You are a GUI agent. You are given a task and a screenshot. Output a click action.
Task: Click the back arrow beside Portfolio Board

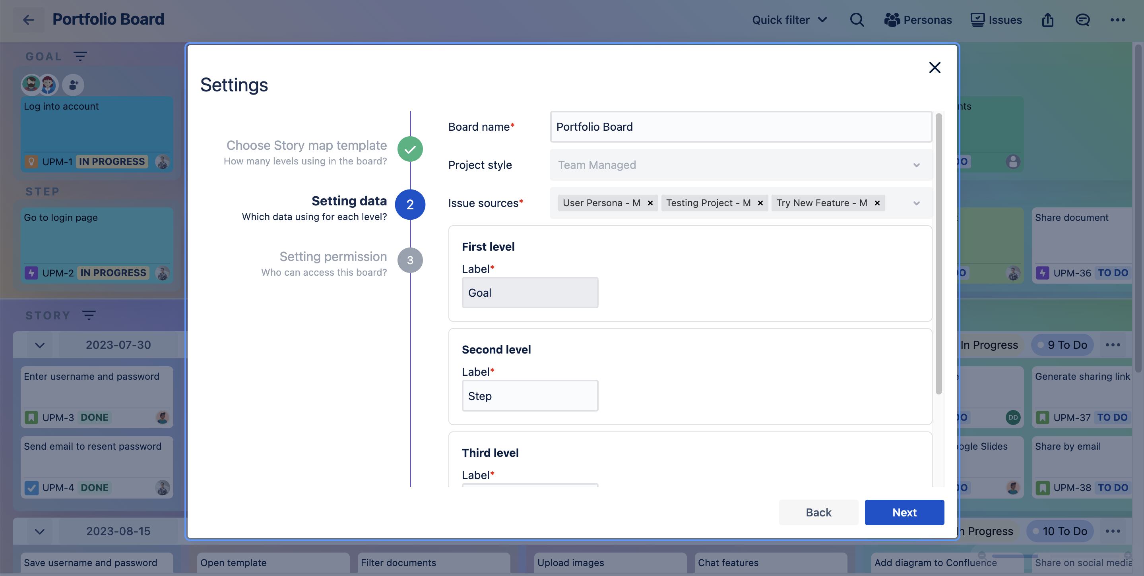click(29, 19)
